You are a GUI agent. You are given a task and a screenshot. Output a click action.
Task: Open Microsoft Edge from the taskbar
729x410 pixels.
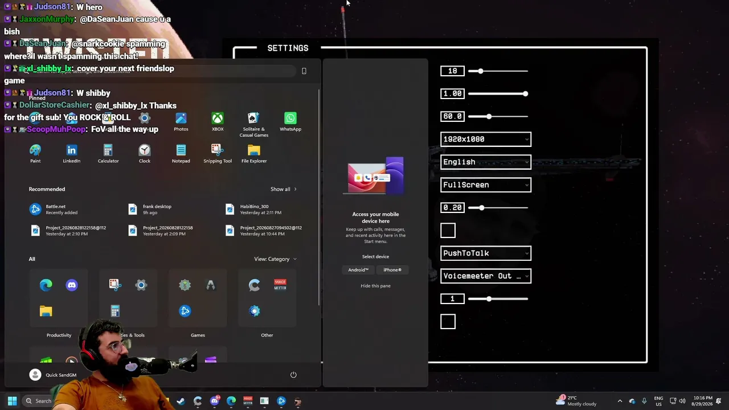click(231, 401)
